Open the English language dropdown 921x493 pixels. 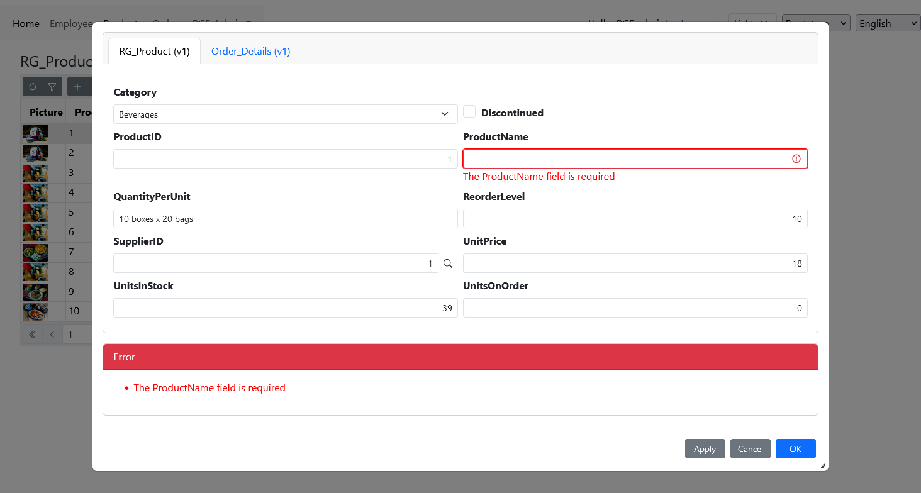tap(888, 23)
